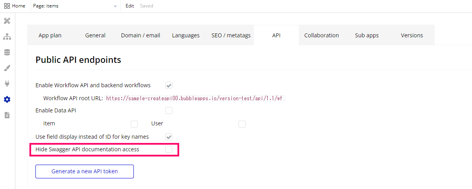Image resolution: width=472 pixels, height=189 pixels.
Task: Open the Workflow tab icon in sidebar
Action: point(7,37)
